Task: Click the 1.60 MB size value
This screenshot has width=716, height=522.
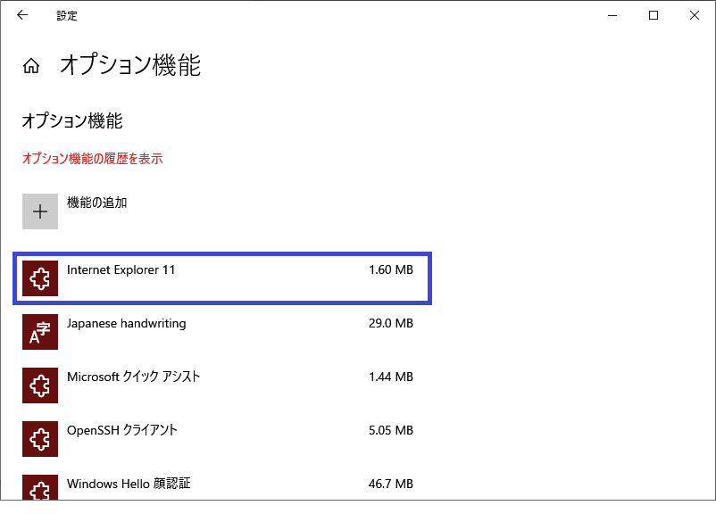Action: [391, 269]
